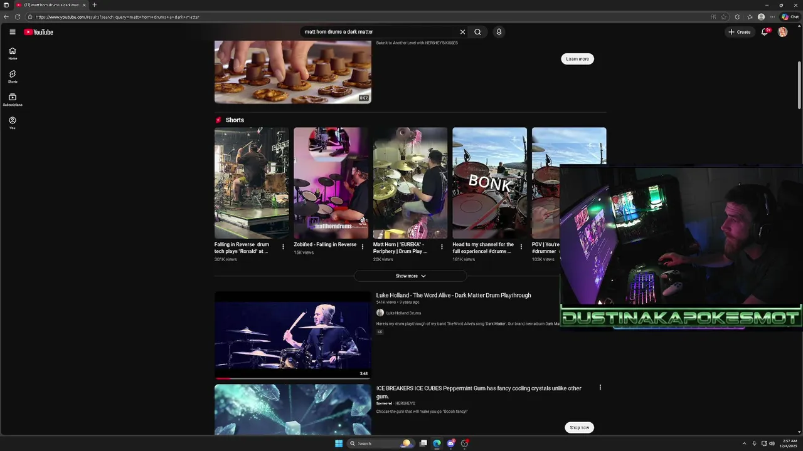This screenshot has height=451, width=803.
Task: Click Learn more on Hershey's Kisses ad
Action: coord(577,59)
